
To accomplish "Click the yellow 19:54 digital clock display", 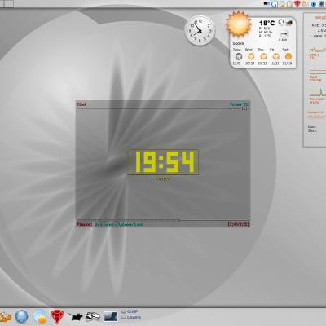I will coord(163,162).
